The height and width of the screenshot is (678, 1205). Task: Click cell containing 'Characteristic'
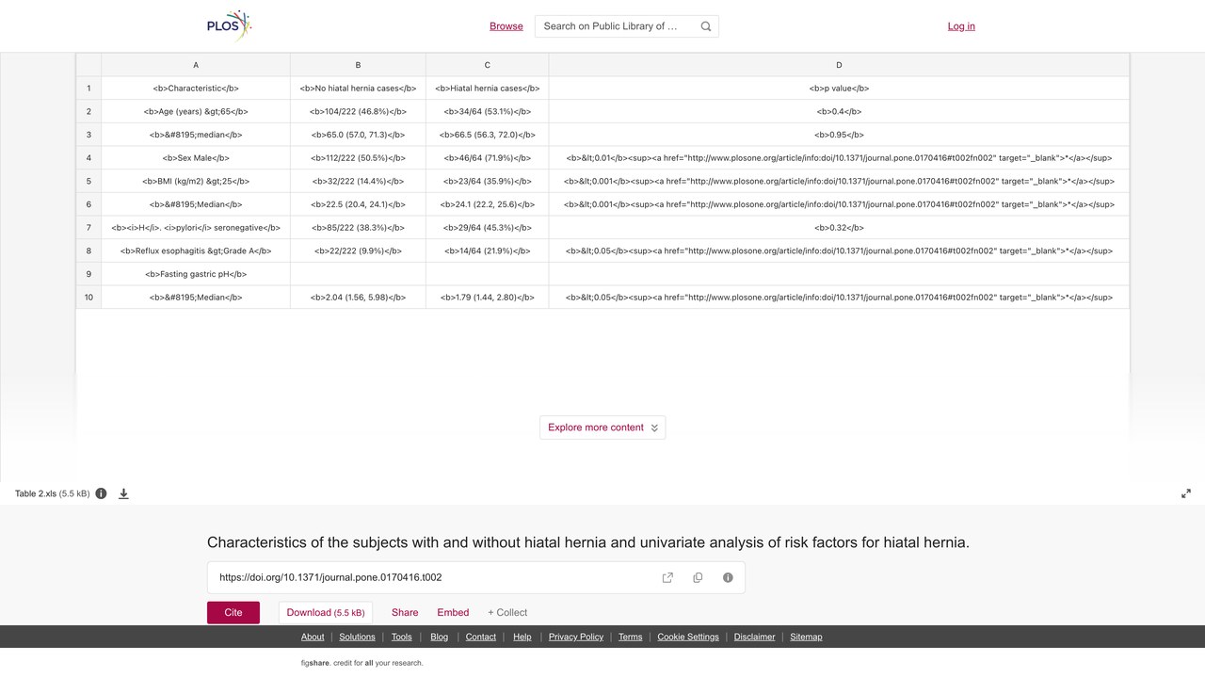pos(196,89)
